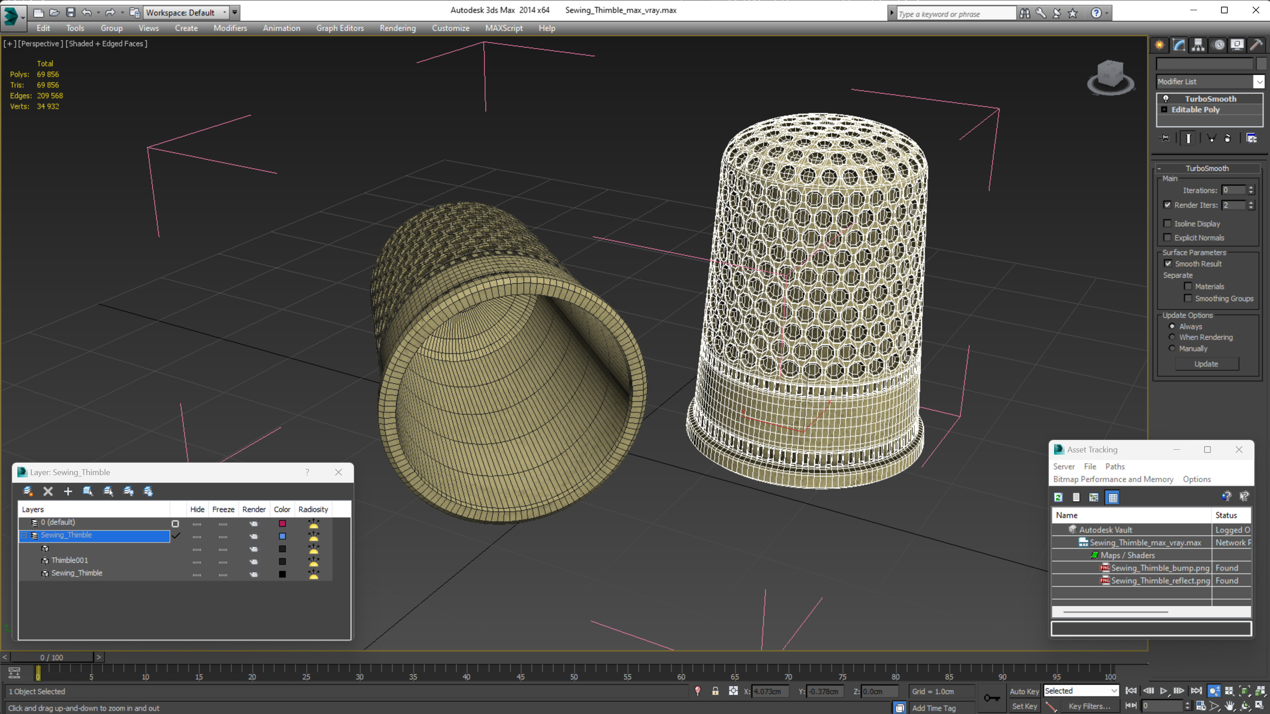The image size is (1270, 714).
Task: Open the Workspace: Default dropdown
Action: click(x=186, y=12)
